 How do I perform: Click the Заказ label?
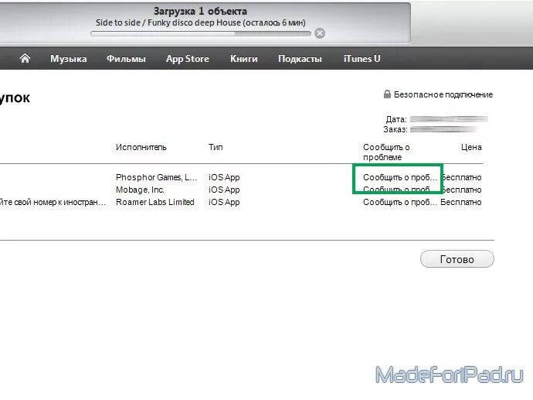point(396,129)
